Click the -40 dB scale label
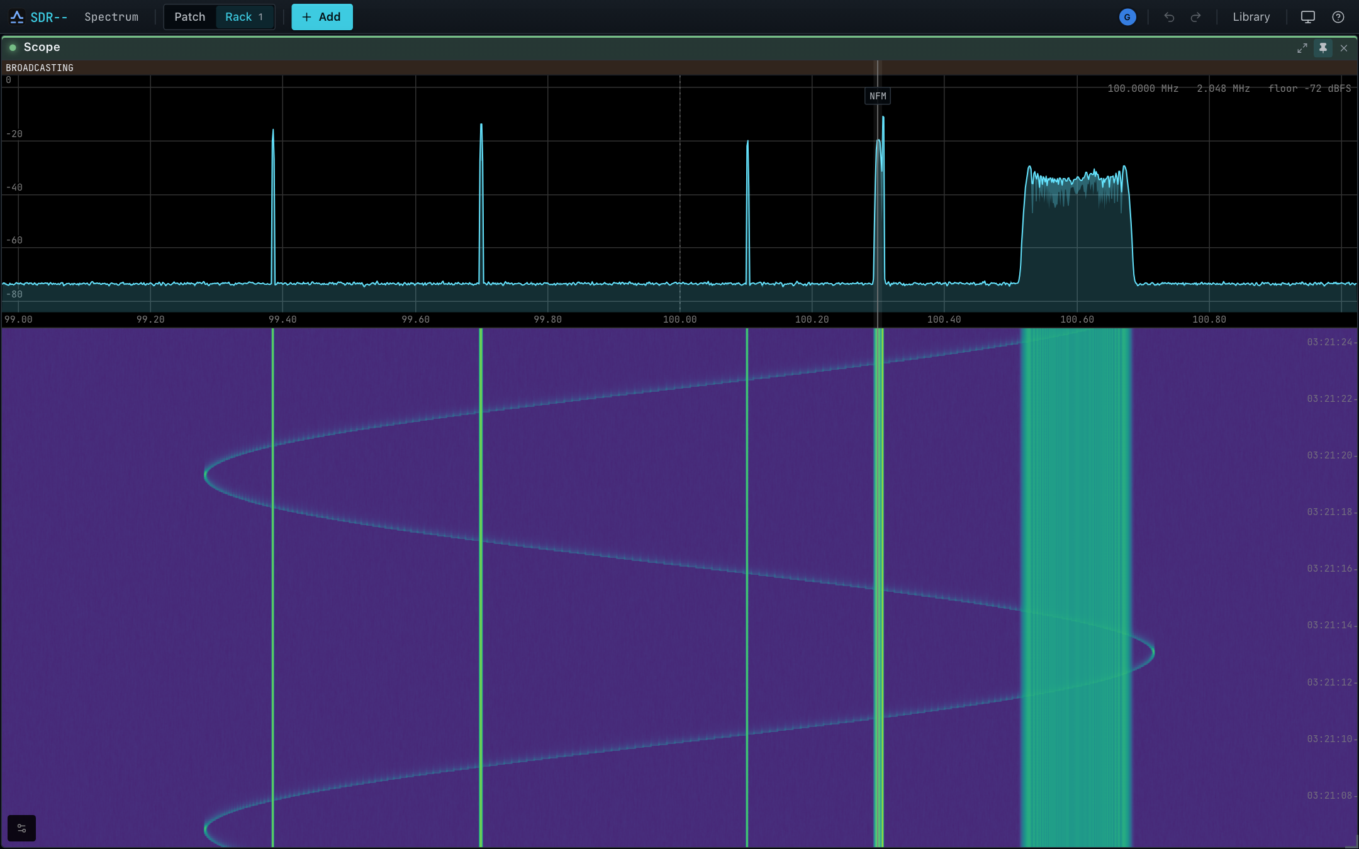The width and height of the screenshot is (1359, 849). pyautogui.click(x=14, y=187)
